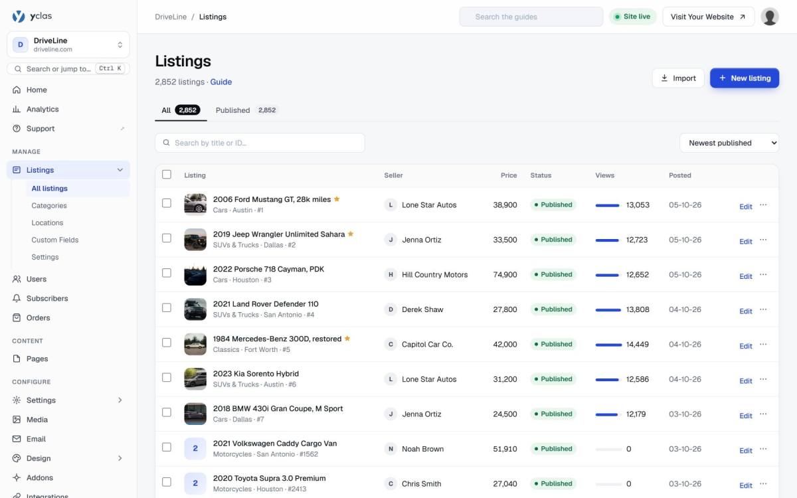Viewport: 797px width, 498px height.
Task: Open the Guide link
Action: click(221, 82)
